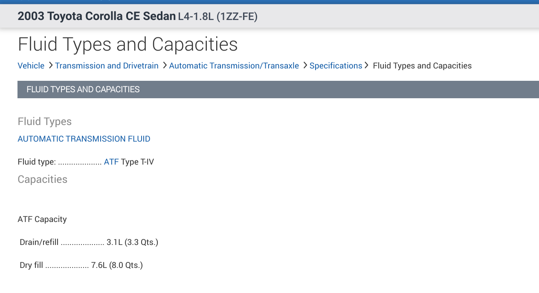Open the Specifications breadcrumb link
This screenshot has height=293, width=539.
pyautogui.click(x=336, y=65)
